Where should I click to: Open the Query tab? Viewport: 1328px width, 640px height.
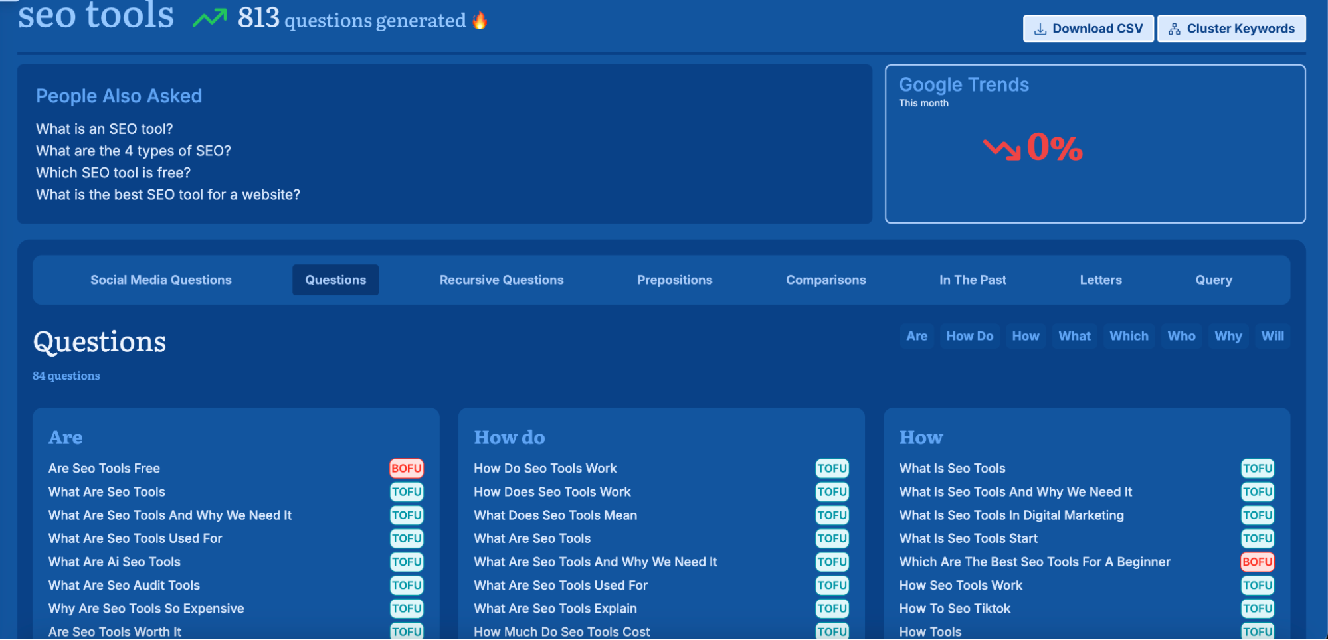(x=1214, y=280)
